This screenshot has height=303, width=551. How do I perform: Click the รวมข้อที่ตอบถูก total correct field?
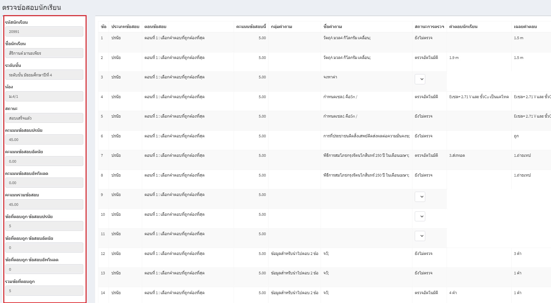[44, 291]
